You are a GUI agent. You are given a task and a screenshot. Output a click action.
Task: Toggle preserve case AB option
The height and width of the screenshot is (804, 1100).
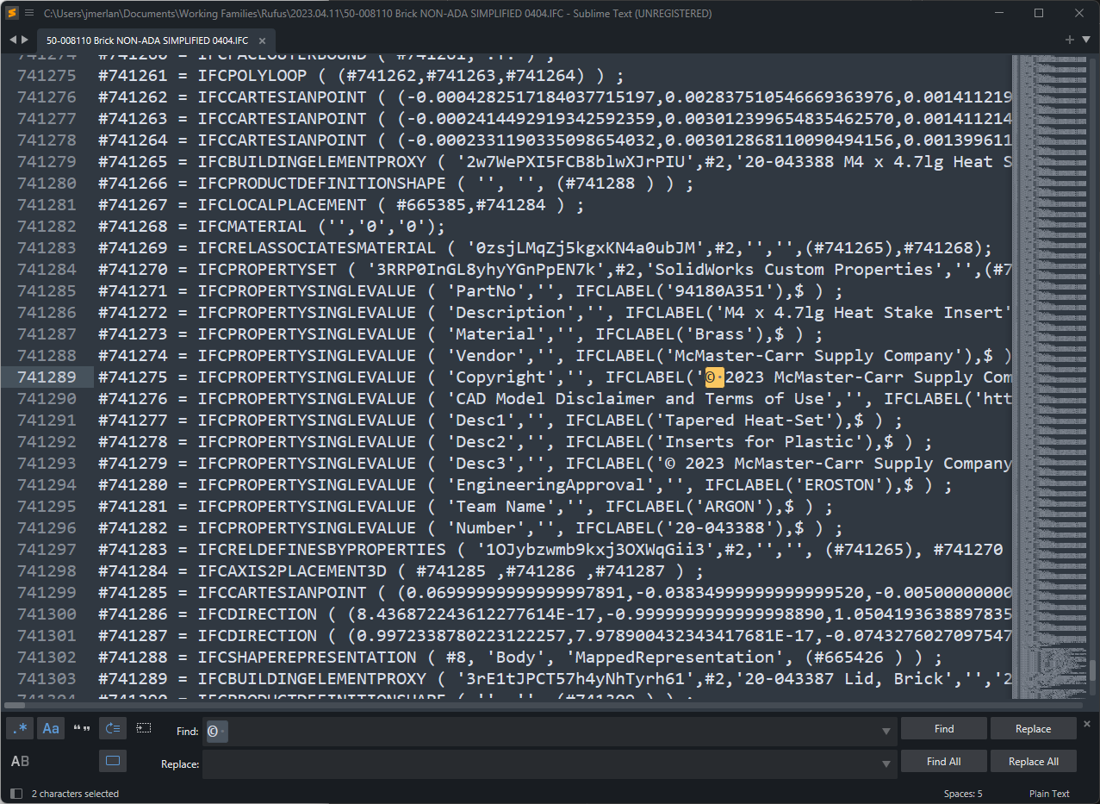[x=20, y=761]
